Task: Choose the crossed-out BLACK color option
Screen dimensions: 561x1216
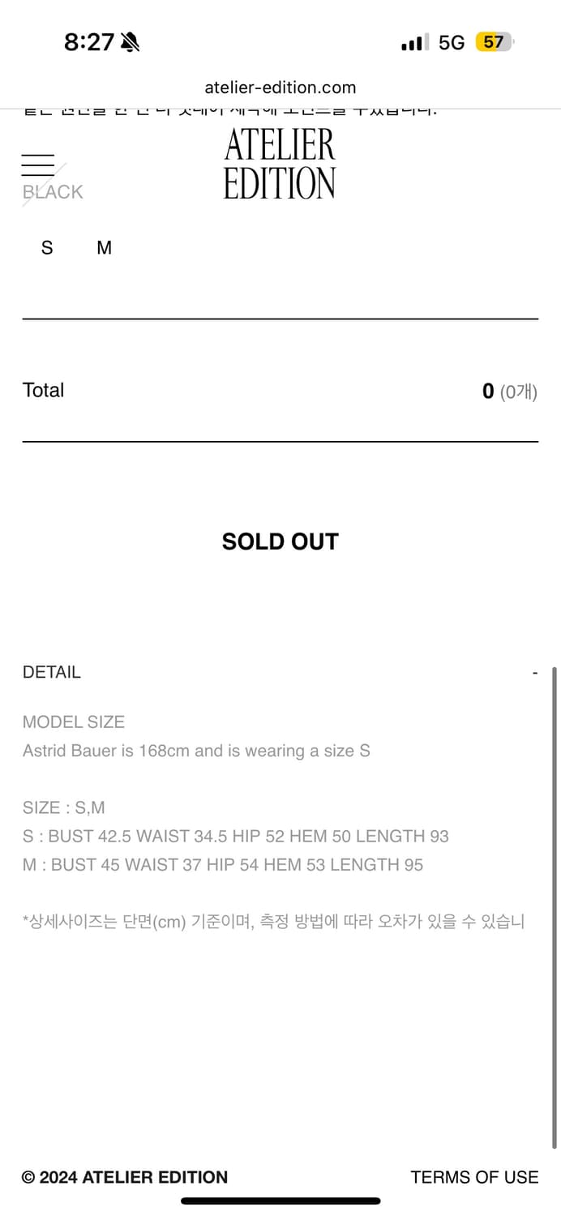Action: (x=53, y=192)
